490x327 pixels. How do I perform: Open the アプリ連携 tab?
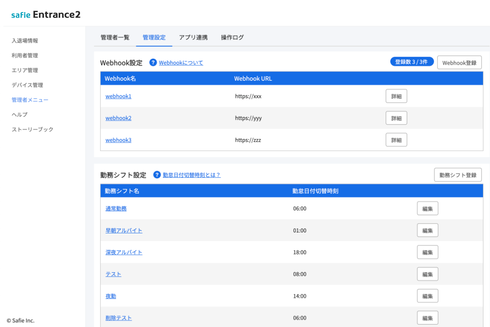pyautogui.click(x=193, y=37)
